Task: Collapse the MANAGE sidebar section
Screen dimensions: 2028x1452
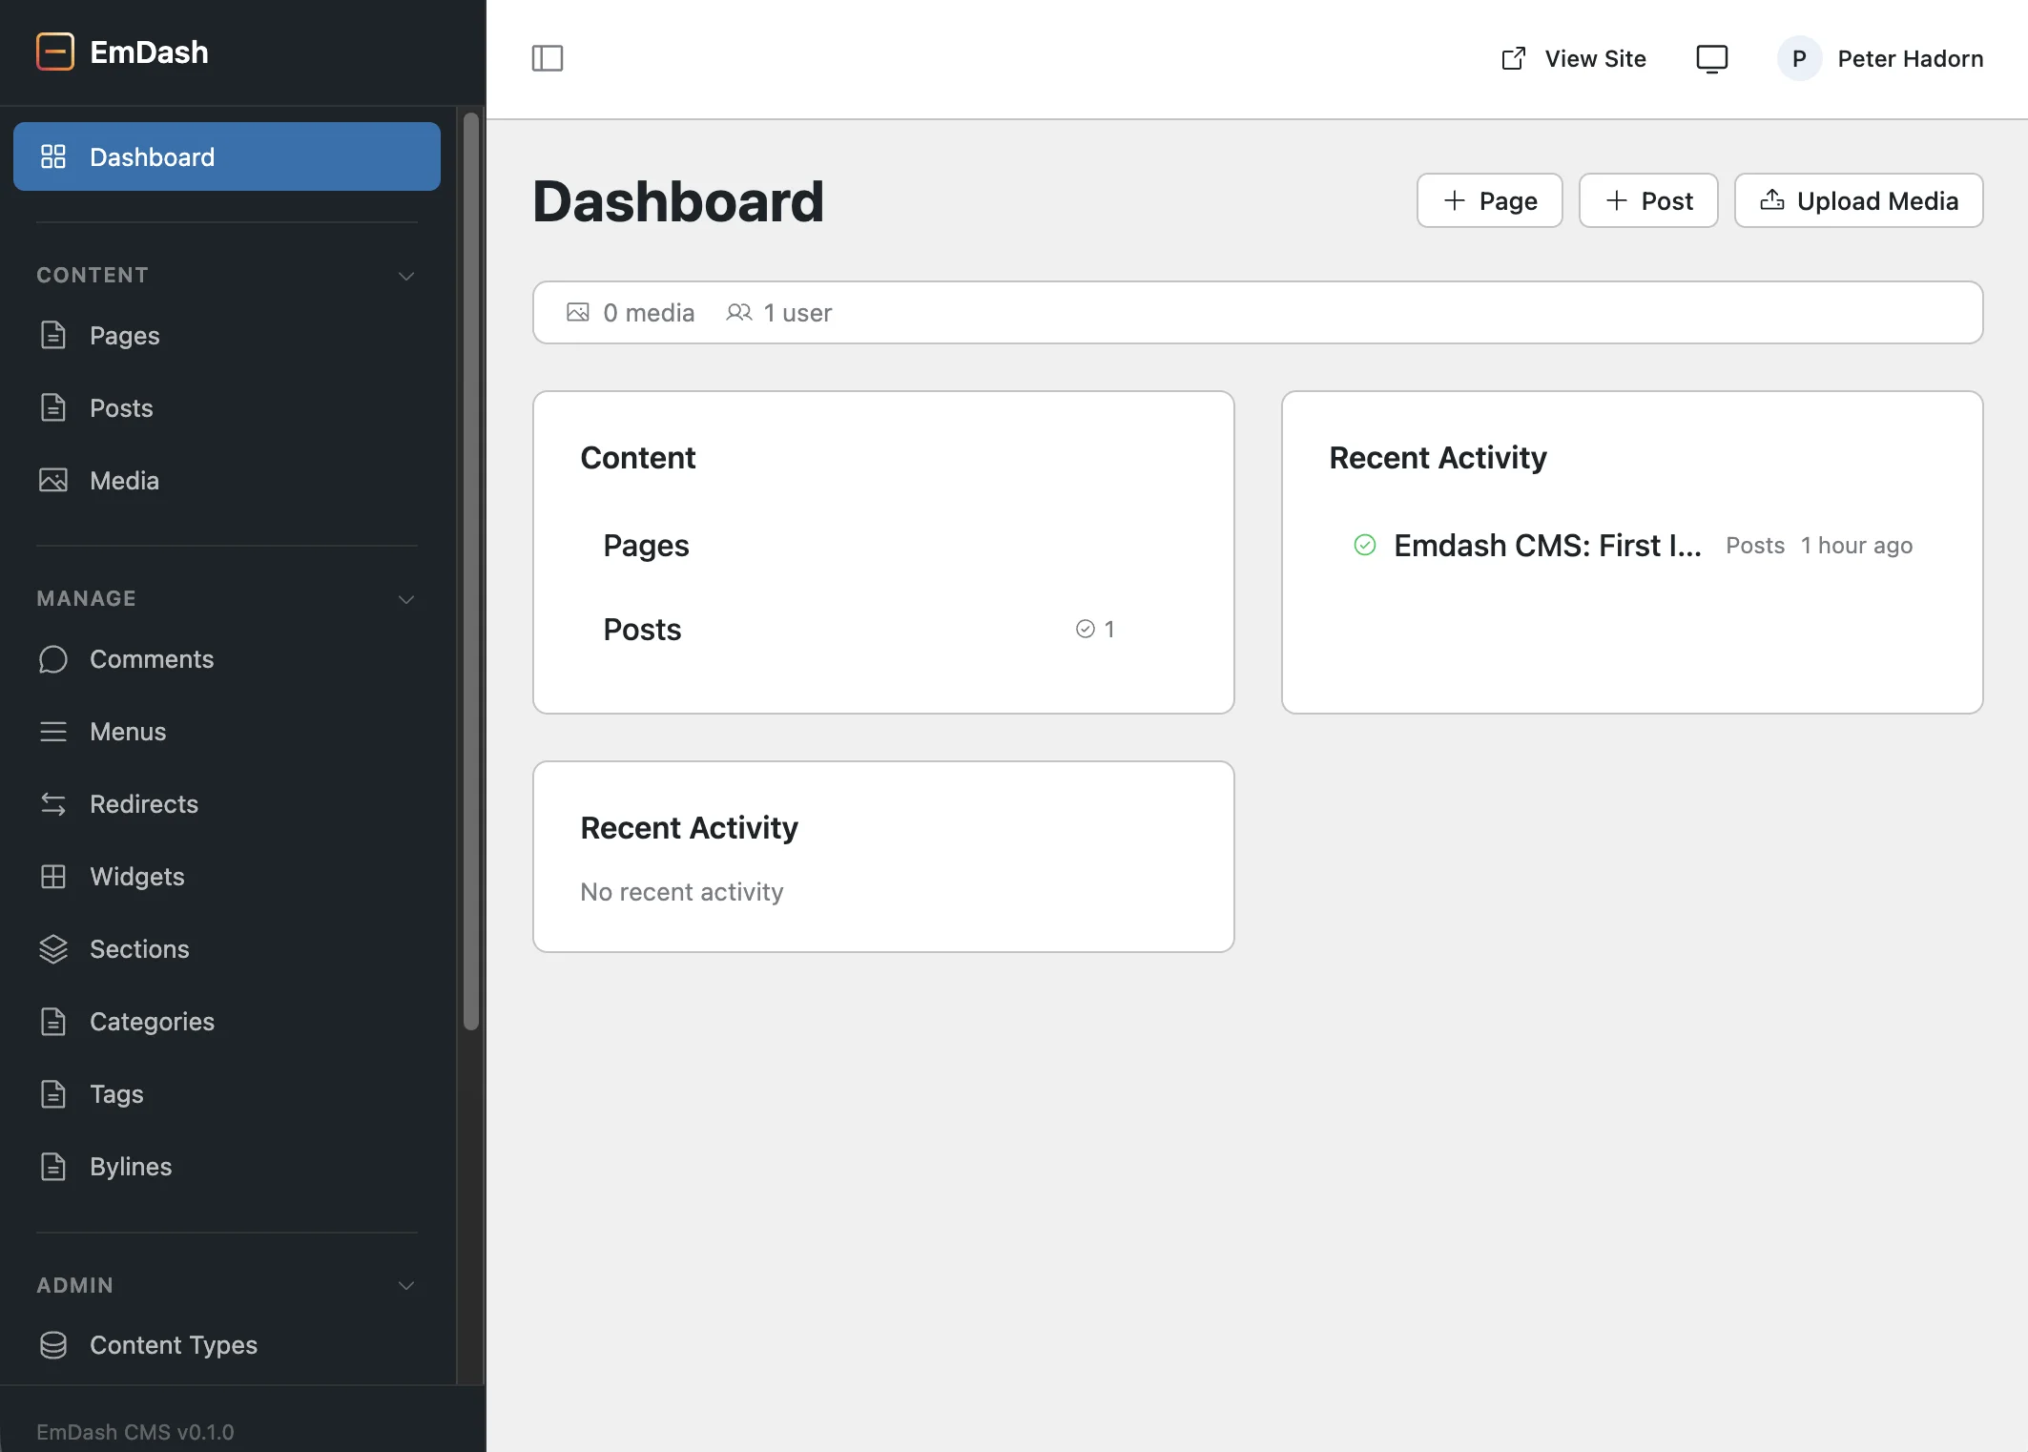Action: tap(406, 599)
